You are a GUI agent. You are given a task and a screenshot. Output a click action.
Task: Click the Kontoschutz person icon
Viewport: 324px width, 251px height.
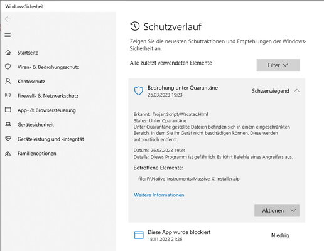pos(8,81)
